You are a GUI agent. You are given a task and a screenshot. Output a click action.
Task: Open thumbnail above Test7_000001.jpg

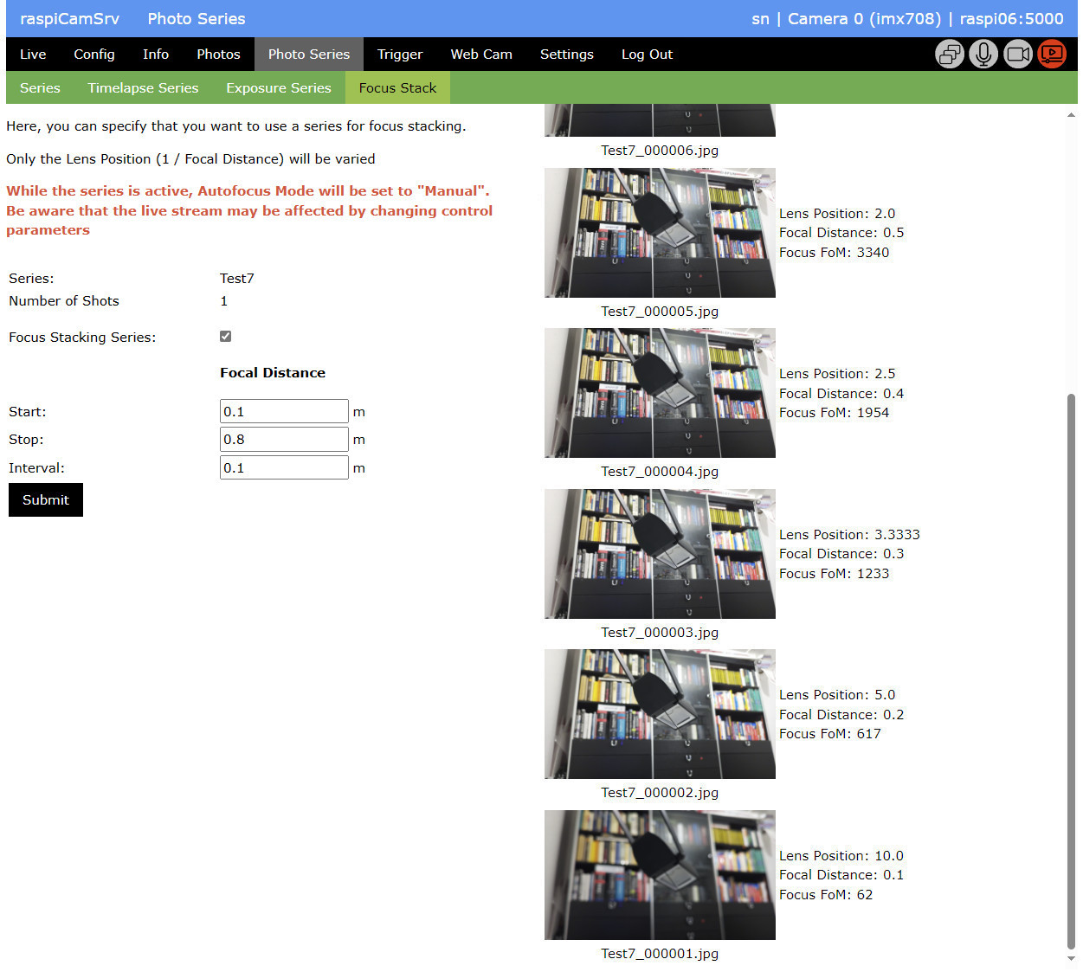click(660, 875)
